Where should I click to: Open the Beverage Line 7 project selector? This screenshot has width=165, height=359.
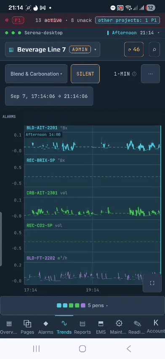(x=53, y=49)
